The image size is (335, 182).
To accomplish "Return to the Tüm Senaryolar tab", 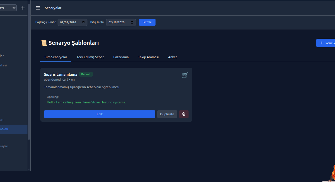I will point(56,57).
